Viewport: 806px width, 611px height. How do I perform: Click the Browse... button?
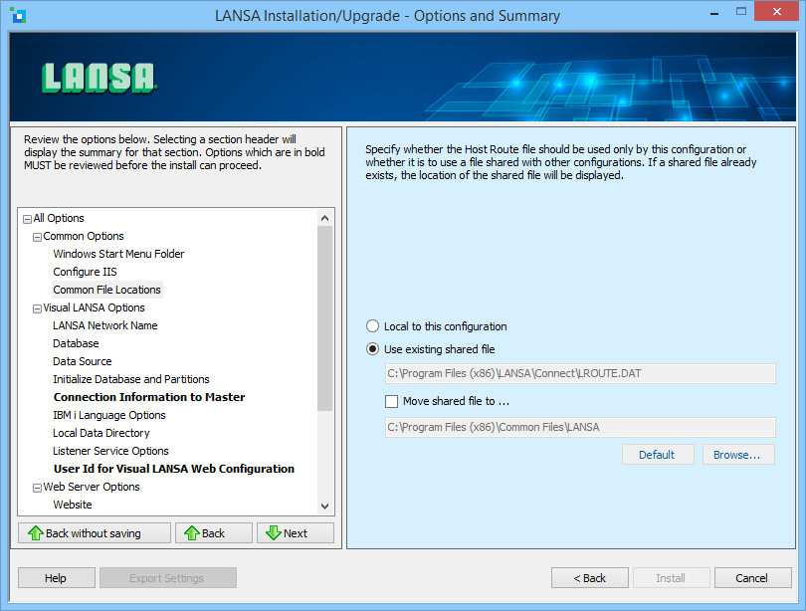(738, 454)
